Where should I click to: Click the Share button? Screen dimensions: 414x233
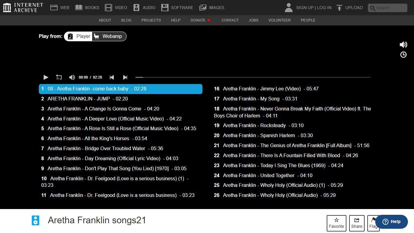tap(357, 223)
